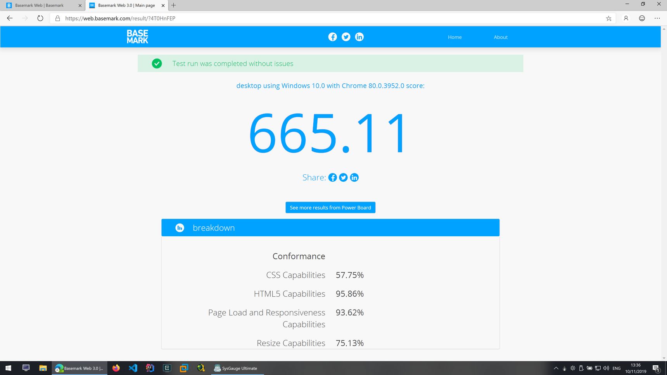This screenshot has width=667, height=375.
Task: Click the browser forward arrow
Action: click(25, 18)
